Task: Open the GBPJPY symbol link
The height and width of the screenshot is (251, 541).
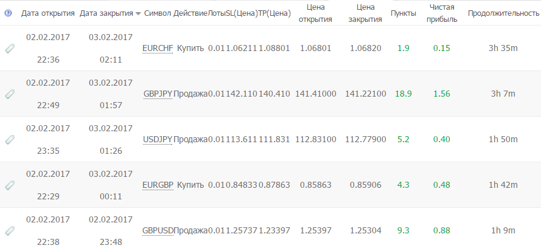Action: [x=158, y=94]
